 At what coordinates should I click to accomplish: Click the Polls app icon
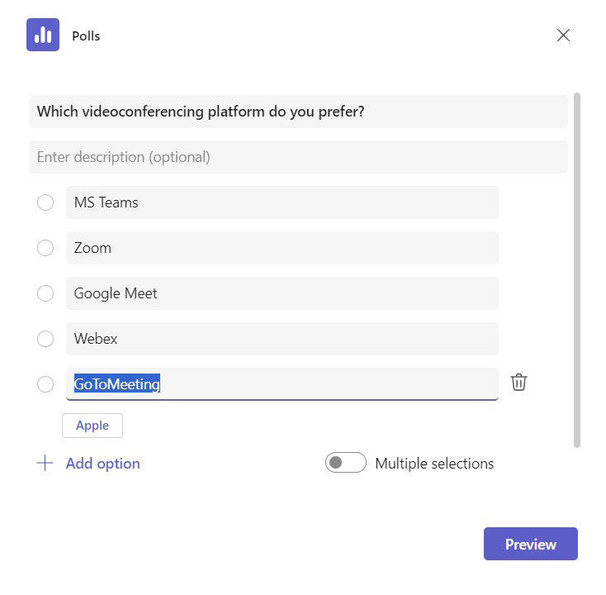click(43, 35)
